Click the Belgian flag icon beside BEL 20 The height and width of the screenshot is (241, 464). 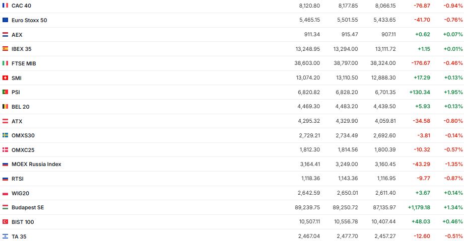pyautogui.click(x=5, y=107)
